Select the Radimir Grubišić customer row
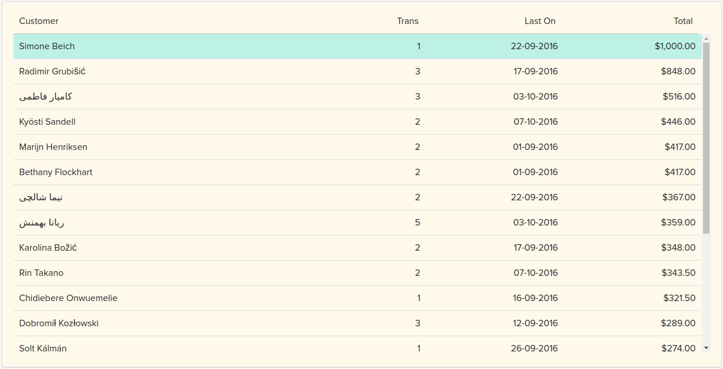 tap(52, 71)
